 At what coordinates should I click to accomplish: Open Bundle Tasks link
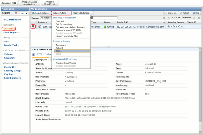(11, 45)
